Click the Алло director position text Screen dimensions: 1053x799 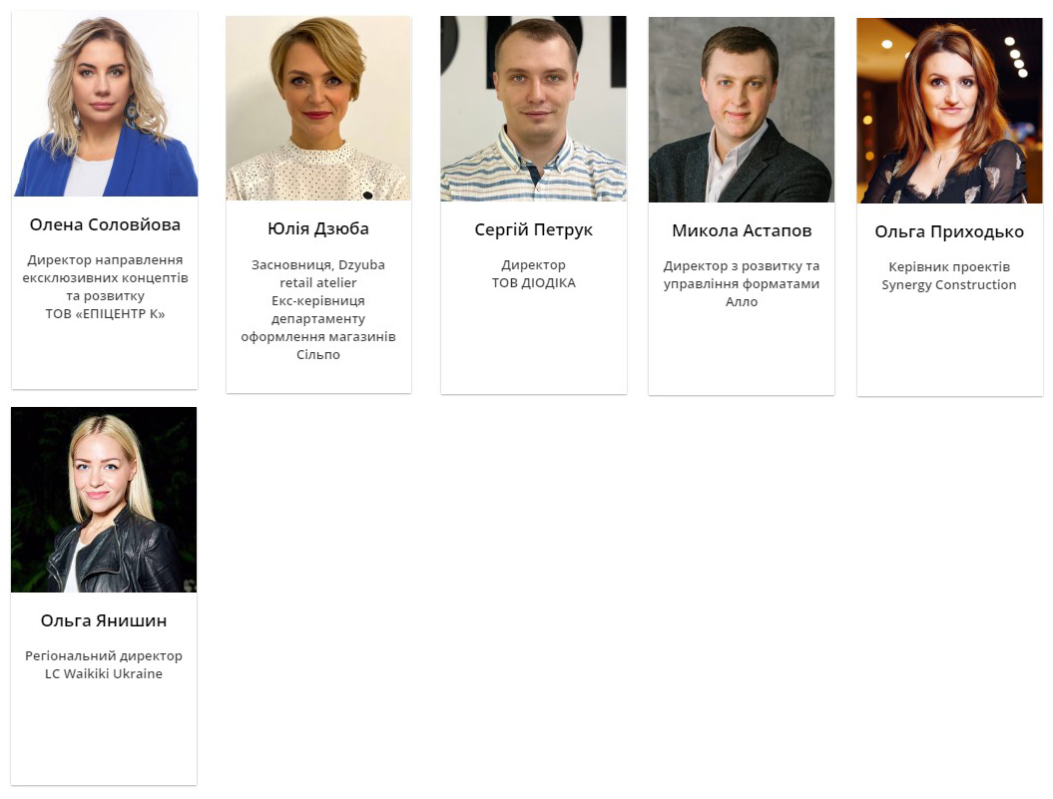pos(742,283)
